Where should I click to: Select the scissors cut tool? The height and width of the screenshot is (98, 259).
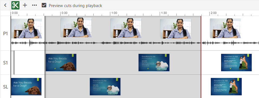coord(15,5)
